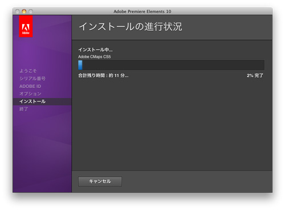Select the ようこそ step in sidebar
Screen dimensions: 285x210
click(x=28, y=71)
